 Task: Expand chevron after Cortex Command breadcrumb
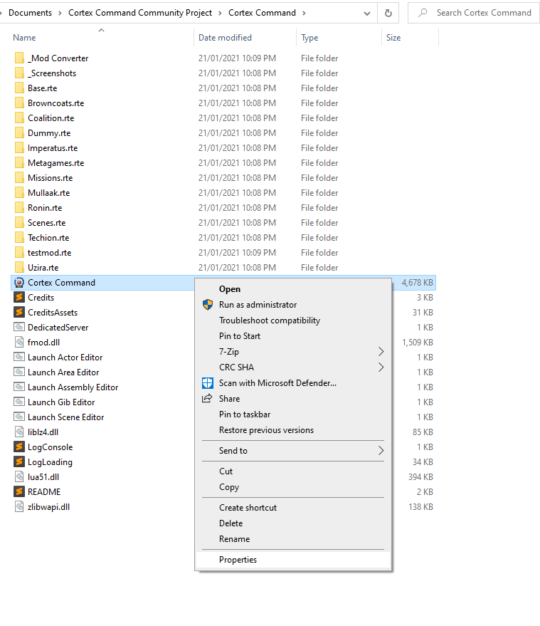point(304,13)
